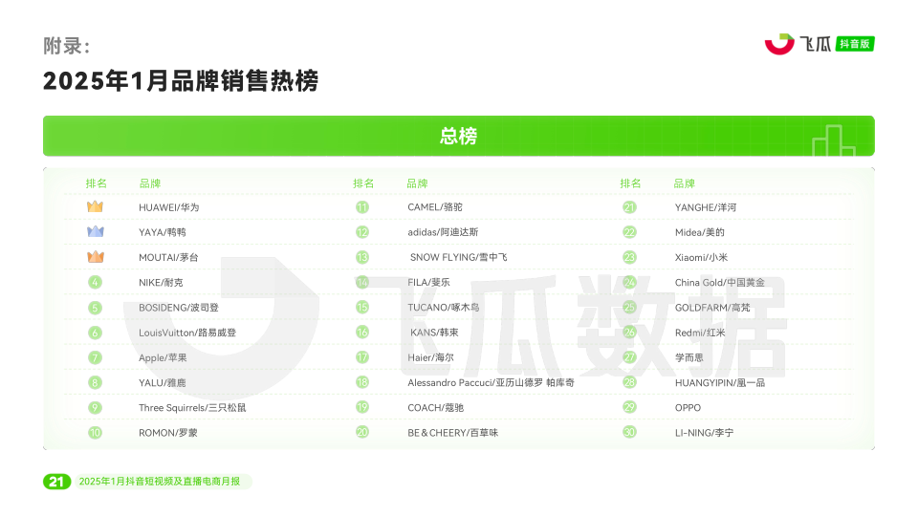Click rank 19 badge next to COACH/蔻驰

point(362,407)
